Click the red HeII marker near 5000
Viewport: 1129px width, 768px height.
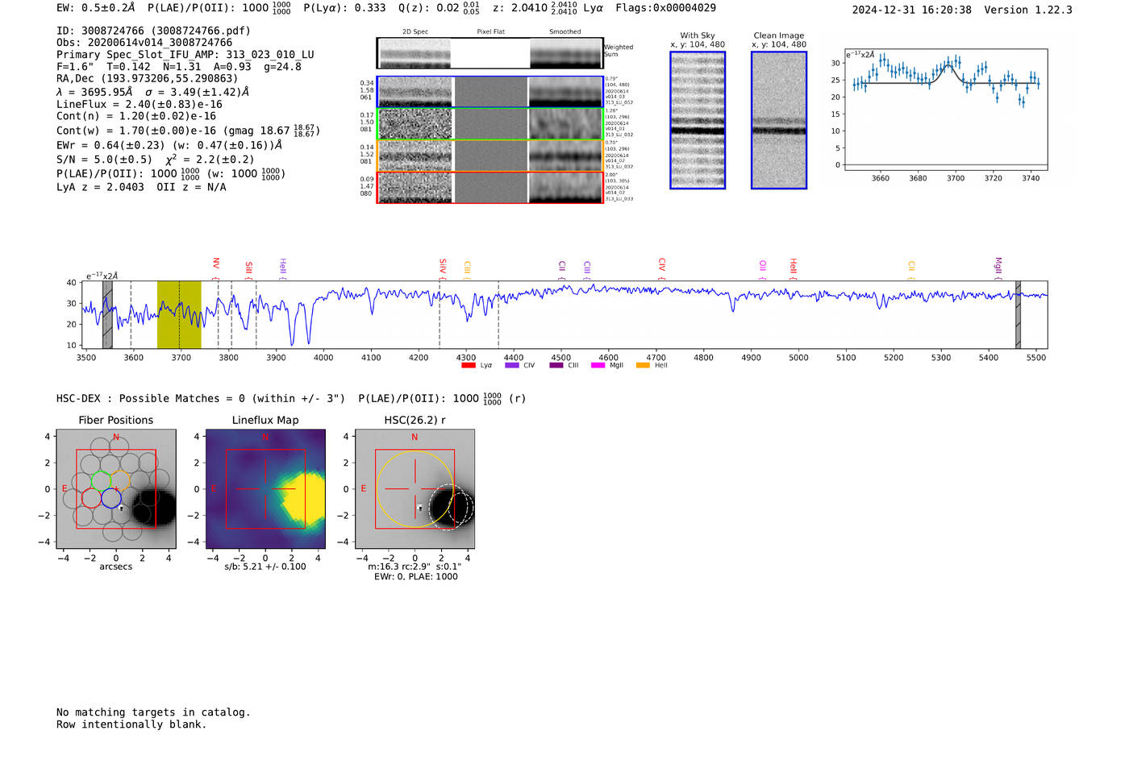point(794,268)
